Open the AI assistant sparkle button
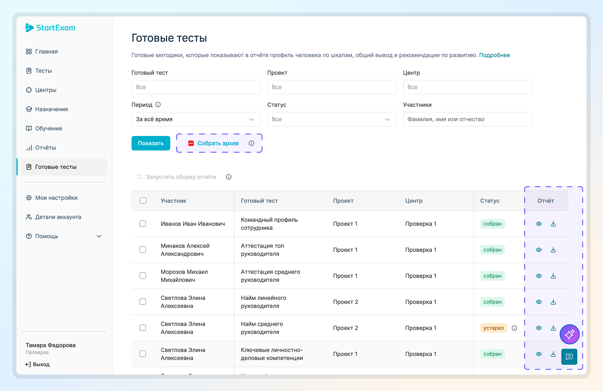This screenshot has width=603, height=391. 569,334
